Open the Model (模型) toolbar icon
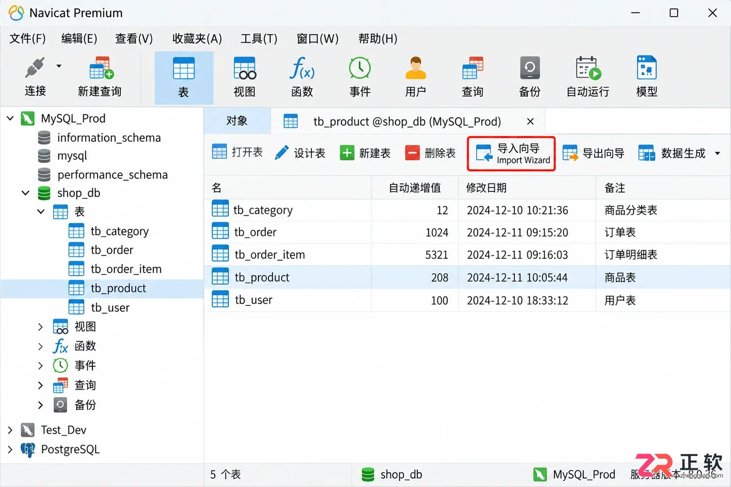This screenshot has height=487, width=731. (x=647, y=68)
